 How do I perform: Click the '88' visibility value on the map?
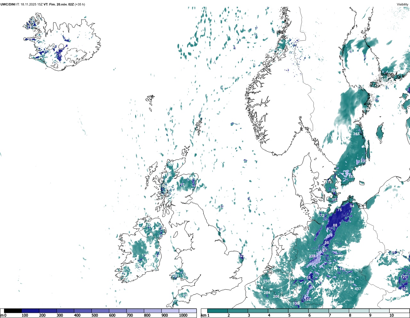point(335,225)
